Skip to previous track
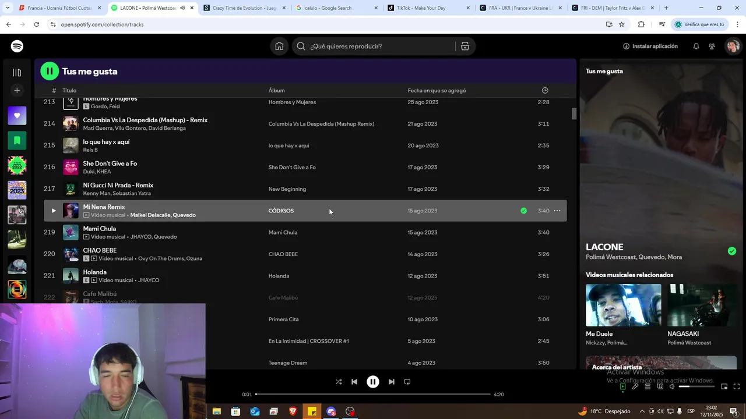Screen dimensions: 746x419 tap(354, 382)
